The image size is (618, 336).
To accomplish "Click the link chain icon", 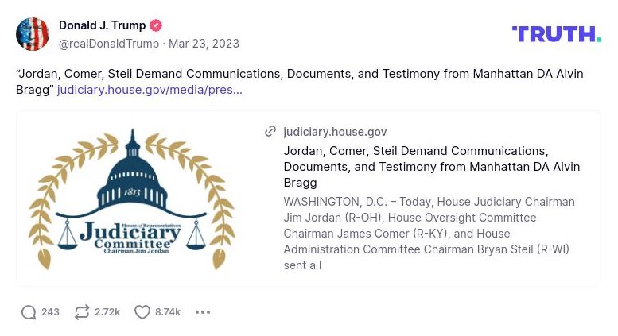I will click(270, 132).
